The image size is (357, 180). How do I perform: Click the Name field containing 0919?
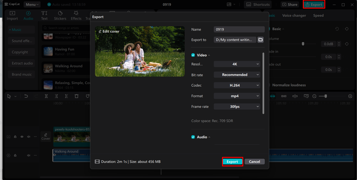(x=239, y=29)
